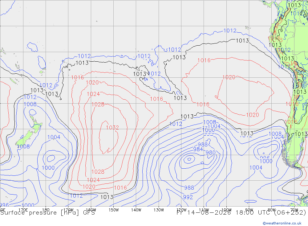Select the 980 isobar label
The width and height of the screenshot is (308, 226).
210,152
